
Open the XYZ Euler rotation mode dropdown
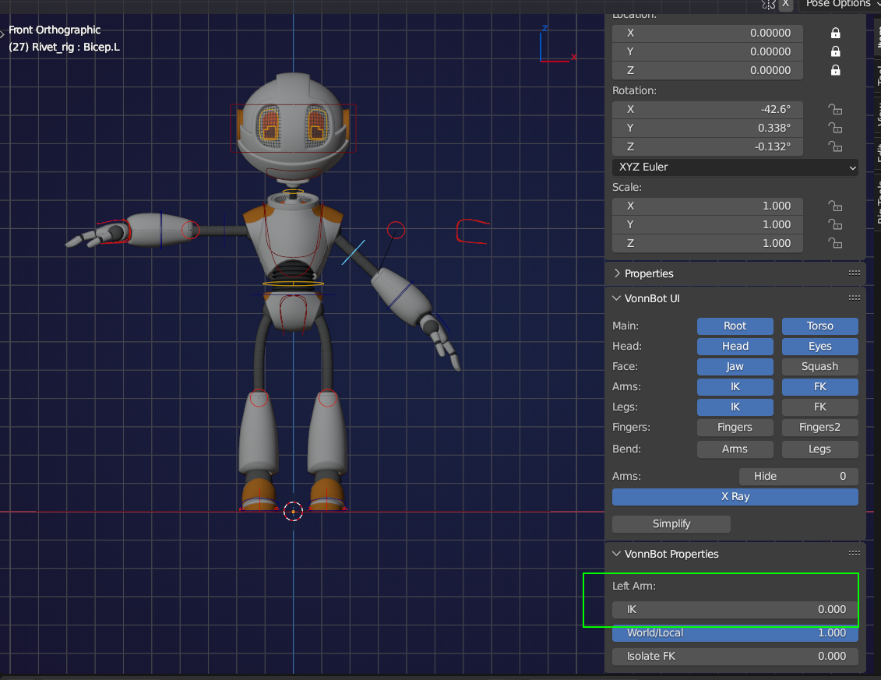pyautogui.click(x=735, y=167)
